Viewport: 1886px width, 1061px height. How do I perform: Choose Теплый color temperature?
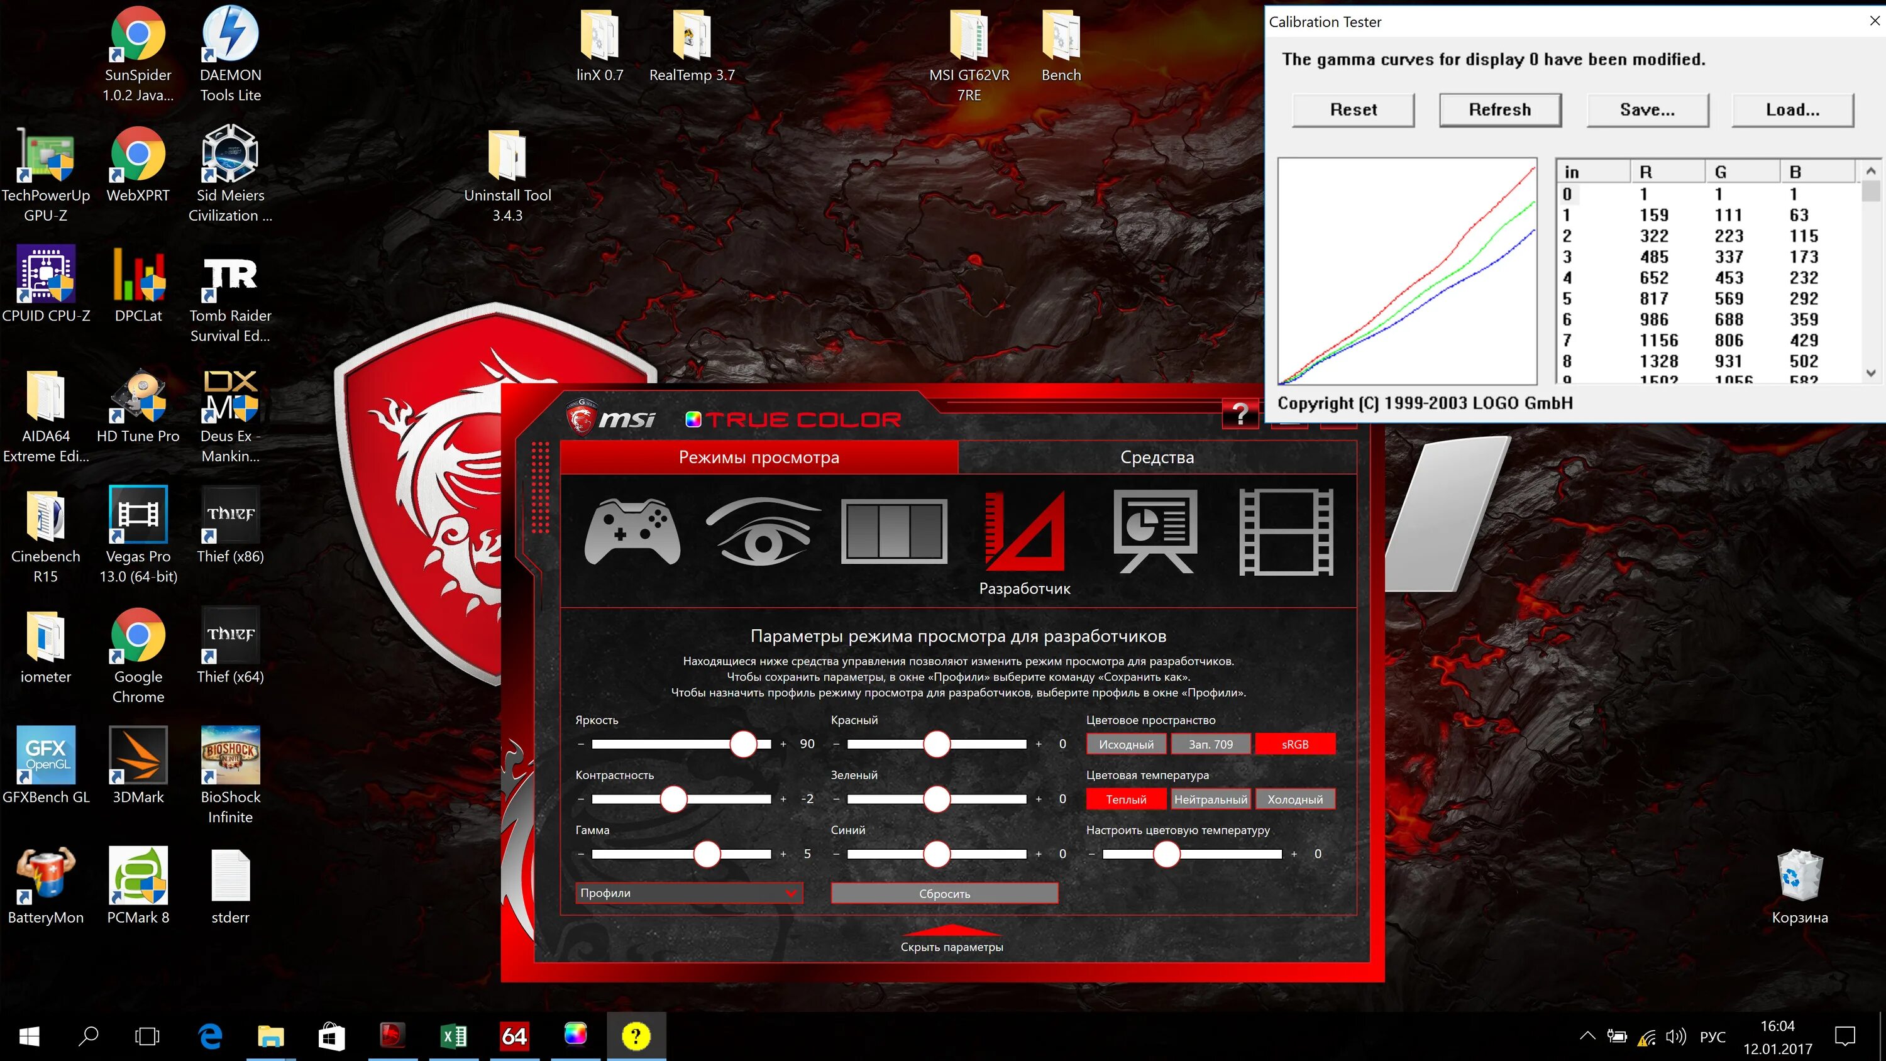tap(1126, 799)
